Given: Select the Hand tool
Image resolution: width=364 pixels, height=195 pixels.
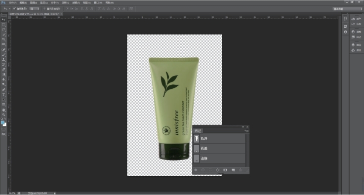Looking at the screenshot, I should coord(3,110).
